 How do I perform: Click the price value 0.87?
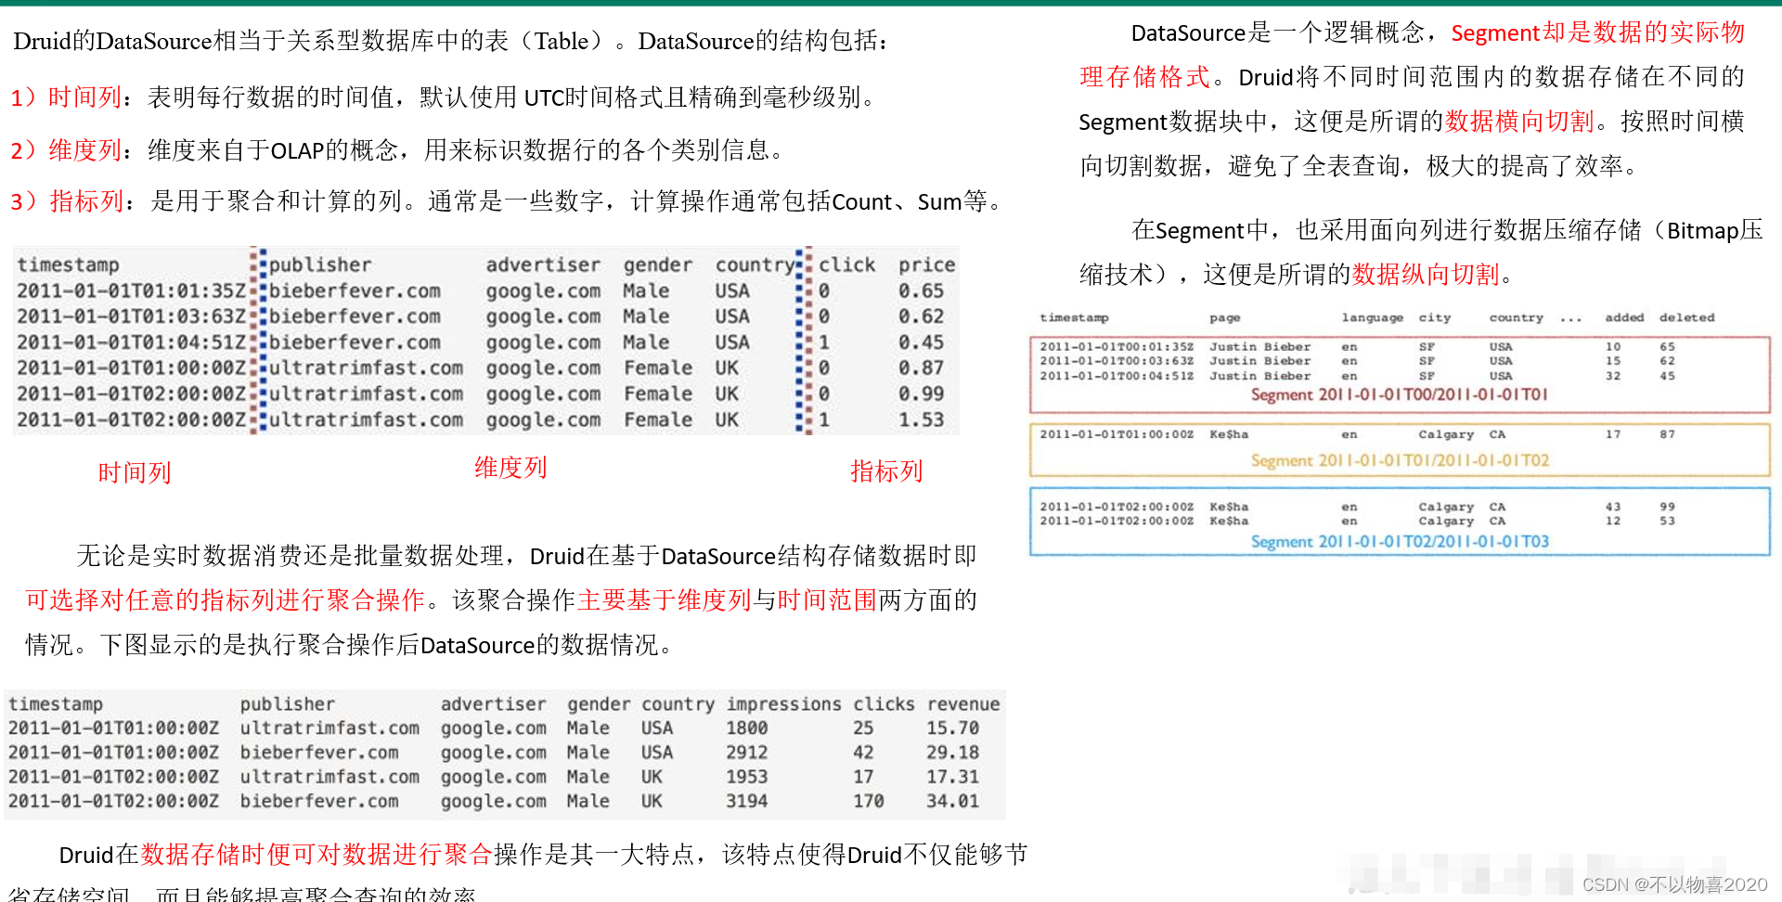(921, 368)
